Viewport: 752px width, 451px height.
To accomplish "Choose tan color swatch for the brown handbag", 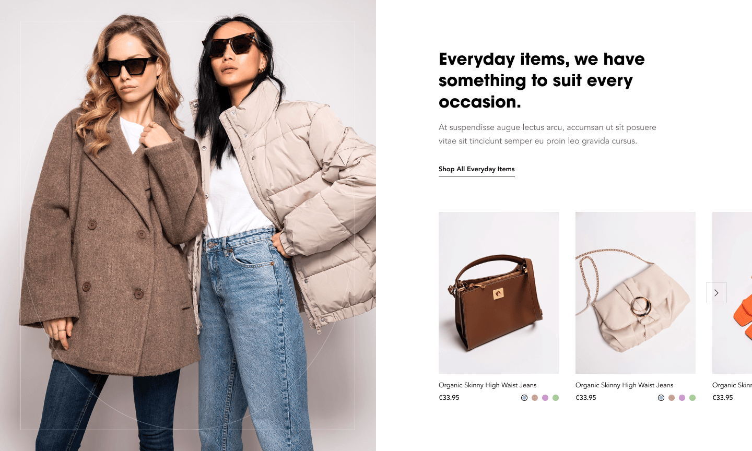I will [x=535, y=398].
